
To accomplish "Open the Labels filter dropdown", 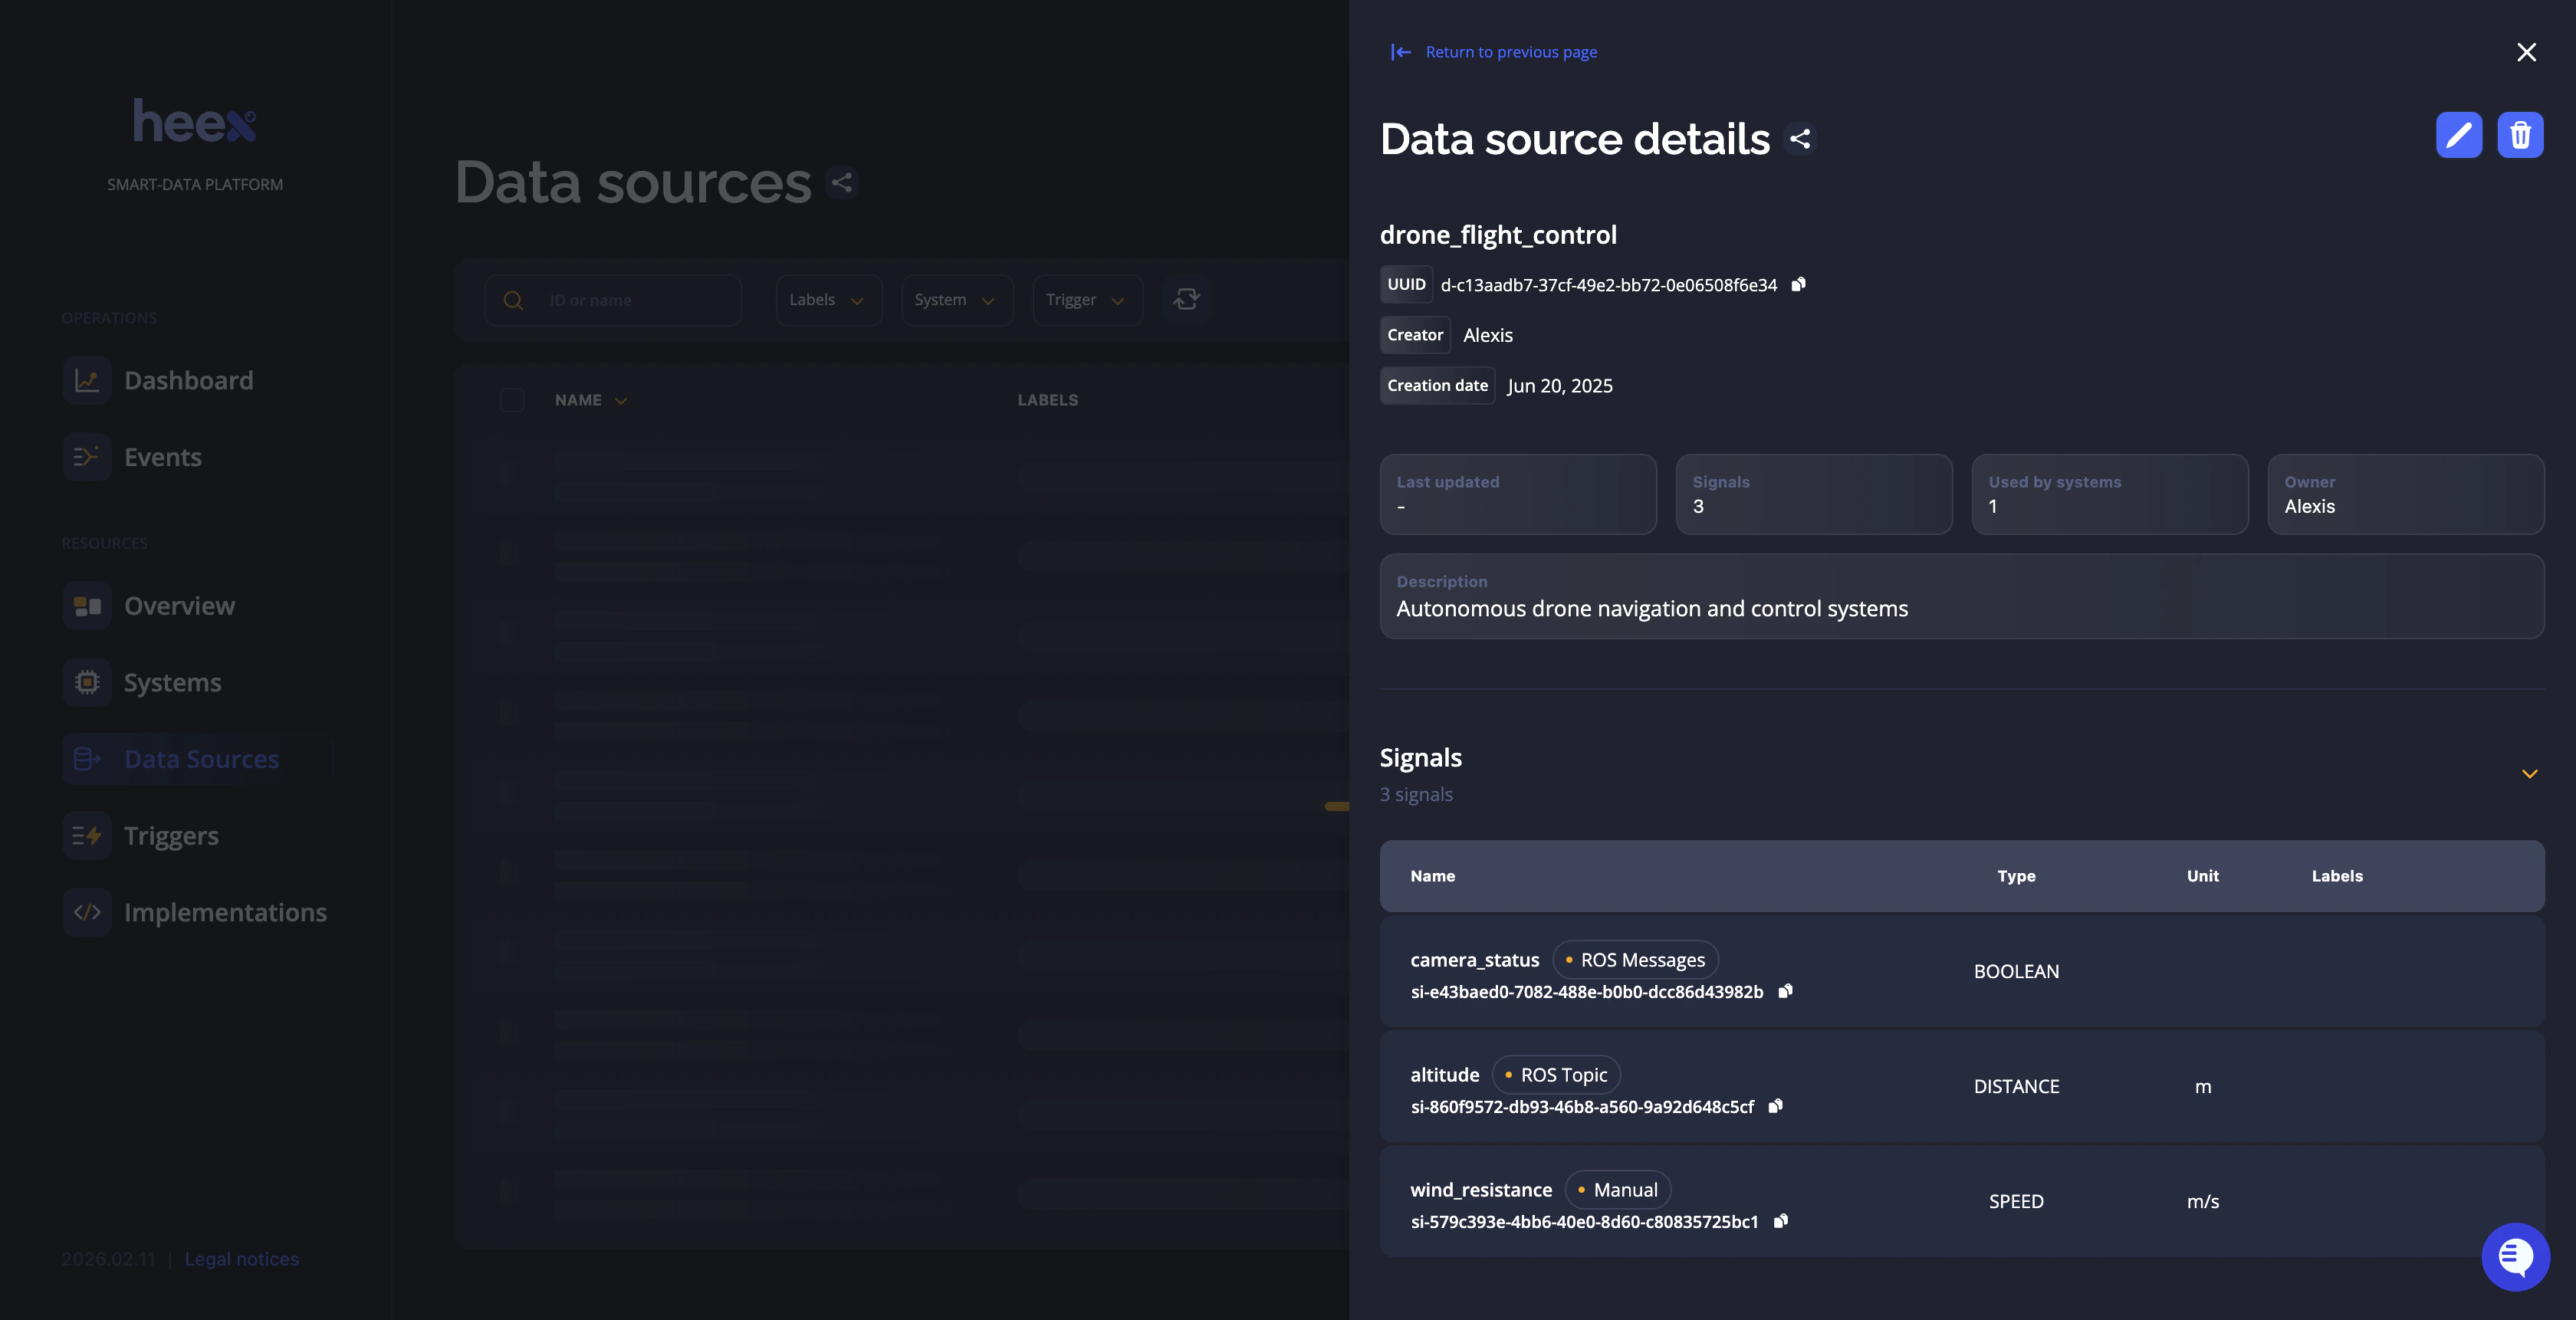I will pos(827,299).
